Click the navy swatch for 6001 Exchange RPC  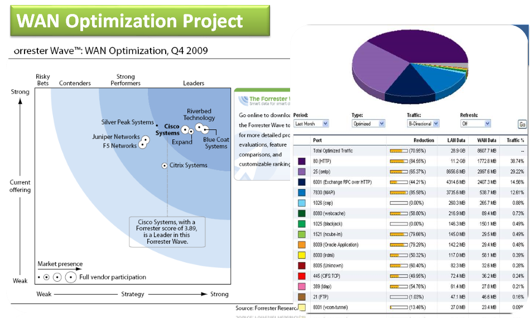click(301, 182)
